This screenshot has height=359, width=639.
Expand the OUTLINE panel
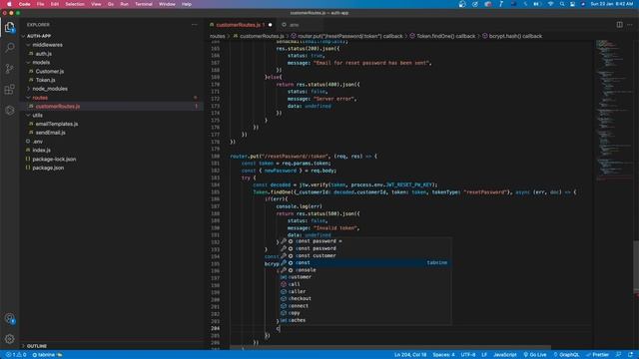37,346
